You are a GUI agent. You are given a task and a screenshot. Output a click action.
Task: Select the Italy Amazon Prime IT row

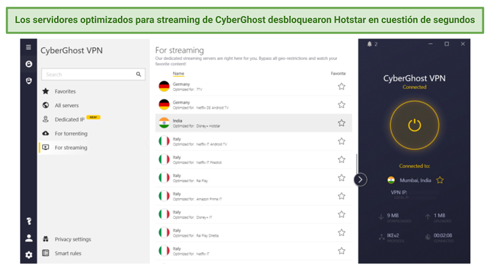click(254, 196)
